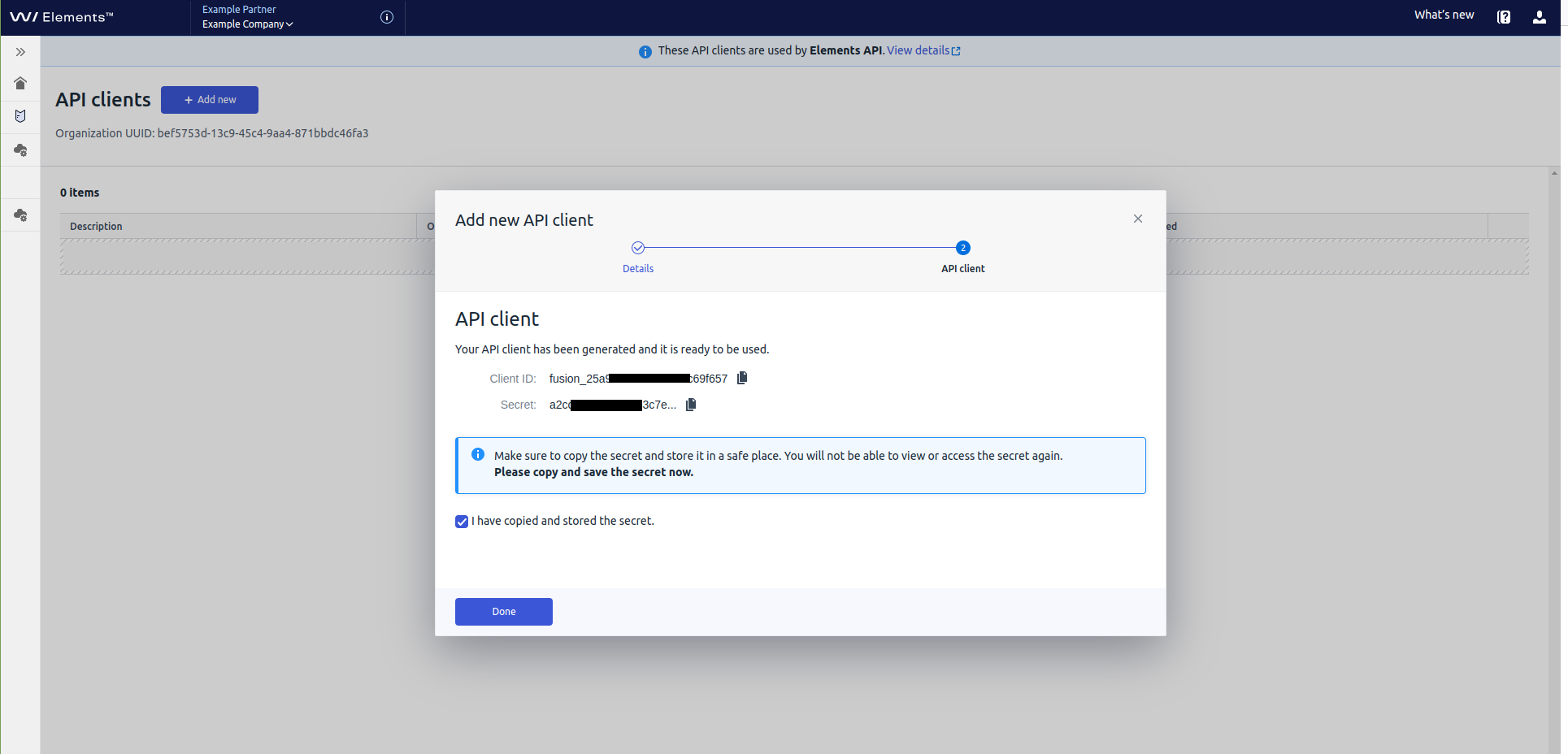Image resolution: width=1568 pixels, height=754 pixels.
Task: Expand the collapsed sidebar navigation
Action: 20,52
